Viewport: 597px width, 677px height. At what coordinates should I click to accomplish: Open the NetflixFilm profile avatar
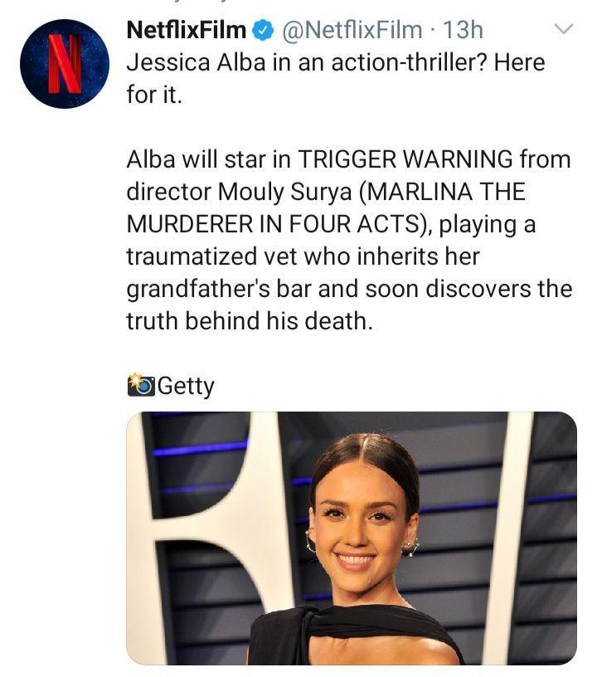point(65,63)
